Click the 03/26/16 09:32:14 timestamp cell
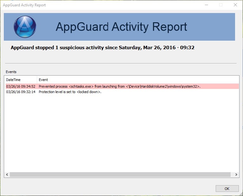Screen dimensions: 243x196 [21, 92]
